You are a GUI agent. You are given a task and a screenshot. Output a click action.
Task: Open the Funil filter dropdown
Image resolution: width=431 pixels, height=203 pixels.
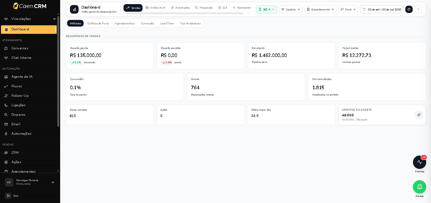pyautogui.click(x=348, y=9)
